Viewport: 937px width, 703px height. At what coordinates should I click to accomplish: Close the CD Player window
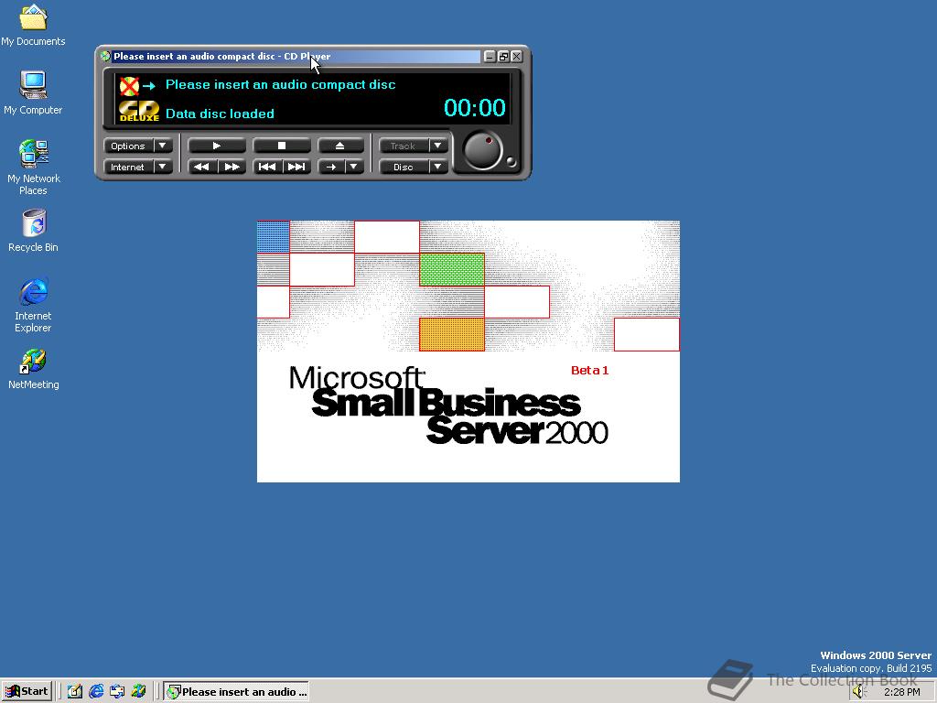click(x=517, y=56)
